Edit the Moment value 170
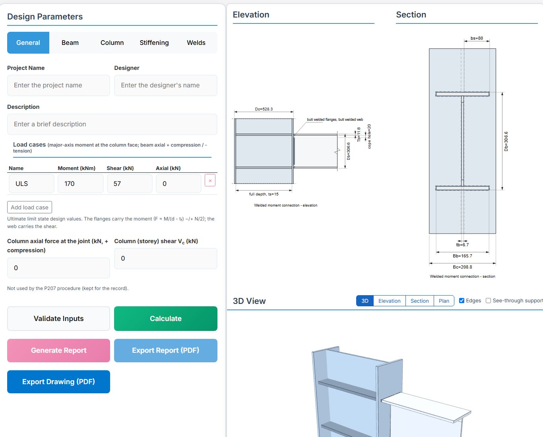This screenshot has height=437, width=543. (81, 184)
